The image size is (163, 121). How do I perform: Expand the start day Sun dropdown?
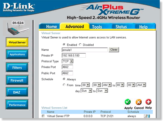click(x=86, y=91)
